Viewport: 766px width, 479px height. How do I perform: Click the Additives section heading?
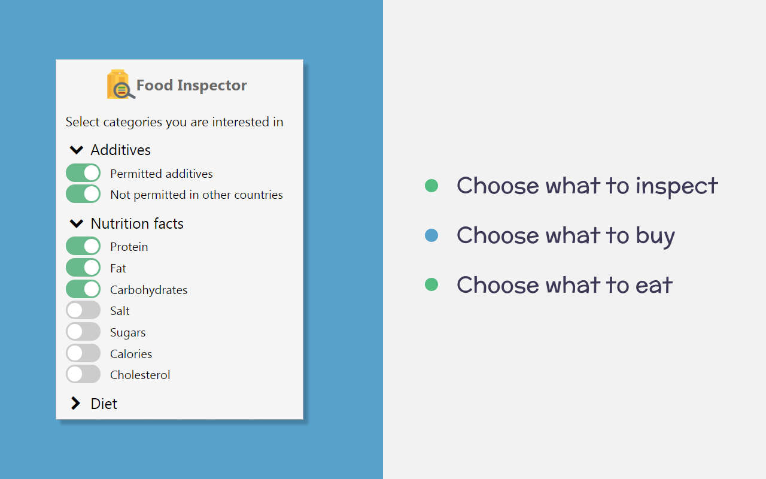click(120, 150)
